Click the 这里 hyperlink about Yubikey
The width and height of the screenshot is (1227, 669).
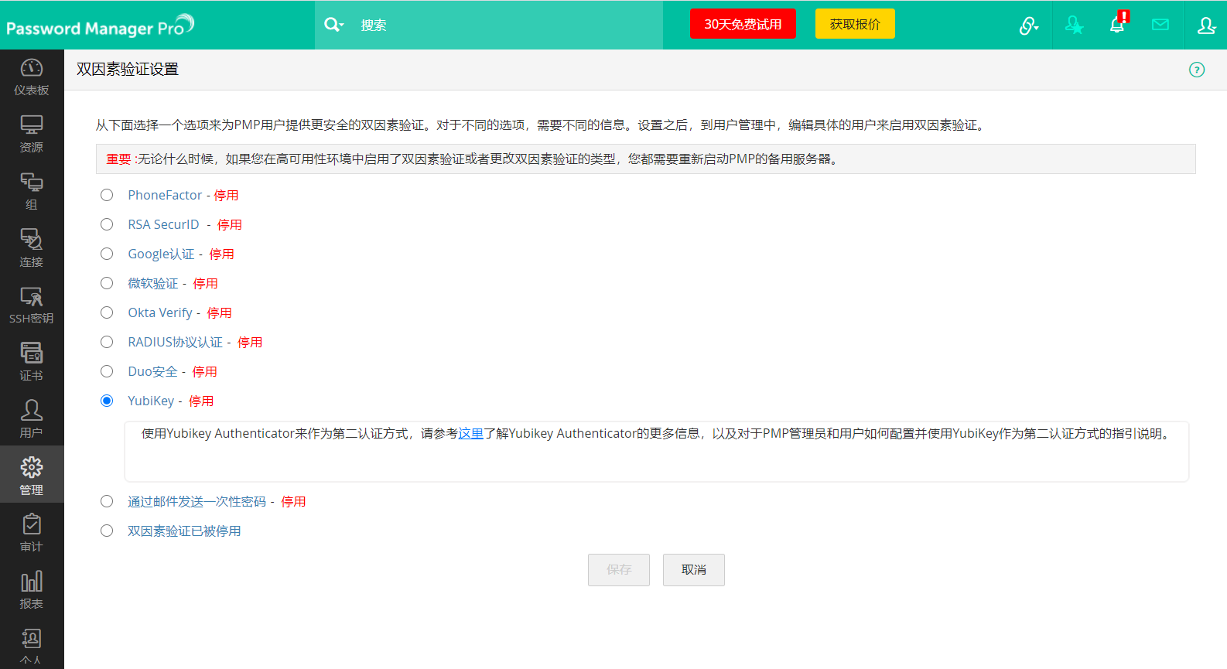tap(470, 434)
